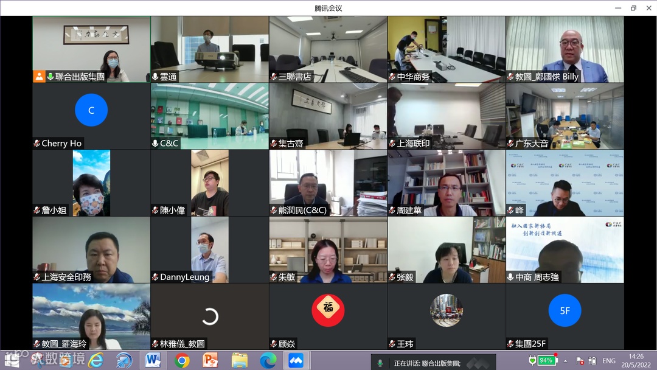Select 教圖_羅海玲 participant video
The height and width of the screenshot is (370, 657).
coord(91,317)
